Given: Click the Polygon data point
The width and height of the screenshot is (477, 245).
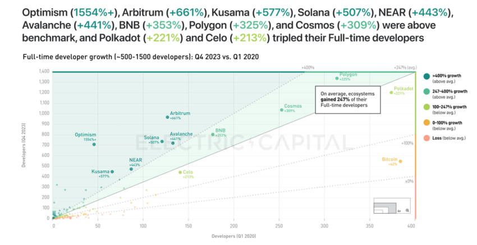Looking at the screenshot, I should 337,78.
